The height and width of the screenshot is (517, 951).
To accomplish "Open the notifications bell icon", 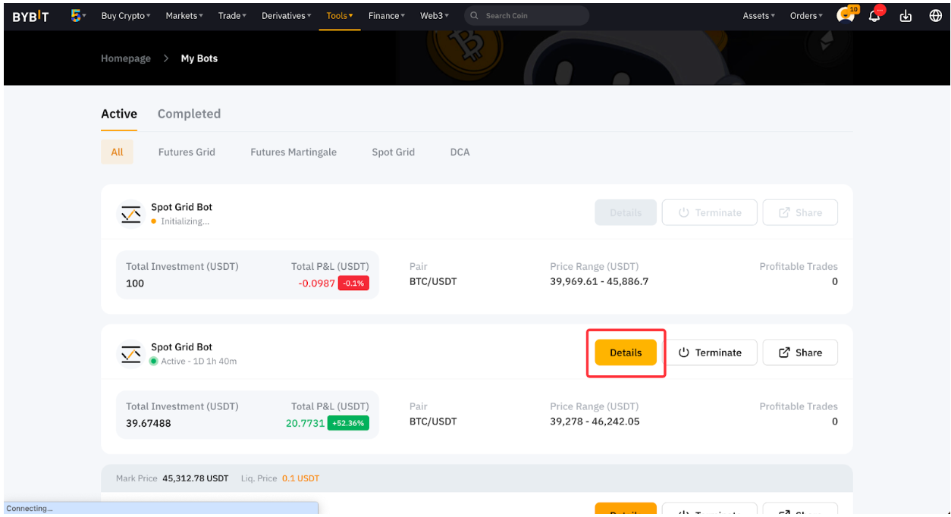I will [875, 16].
